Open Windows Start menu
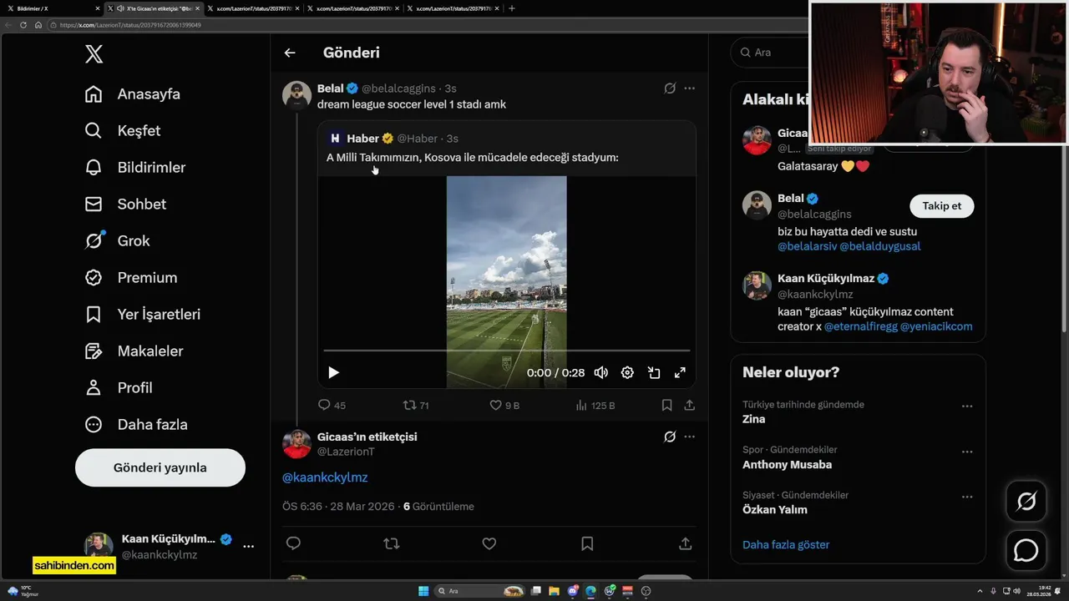Viewport: 1069px width, 601px height. 423,591
